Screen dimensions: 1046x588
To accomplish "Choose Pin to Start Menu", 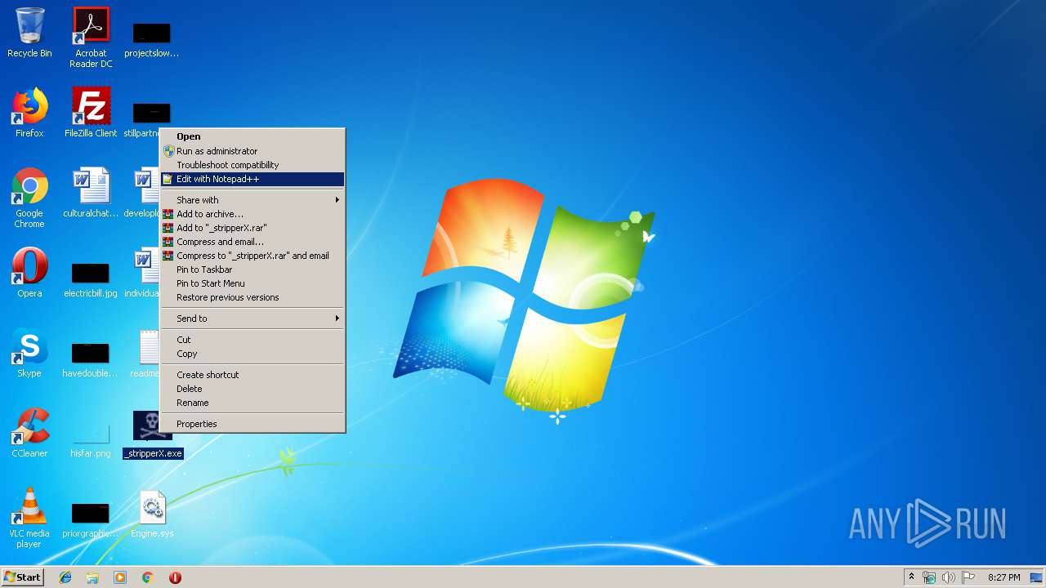I will (x=252, y=283).
